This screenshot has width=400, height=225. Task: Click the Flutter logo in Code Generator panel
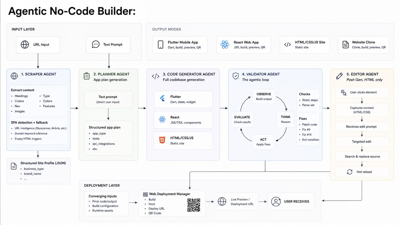click(x=163, y=99)
